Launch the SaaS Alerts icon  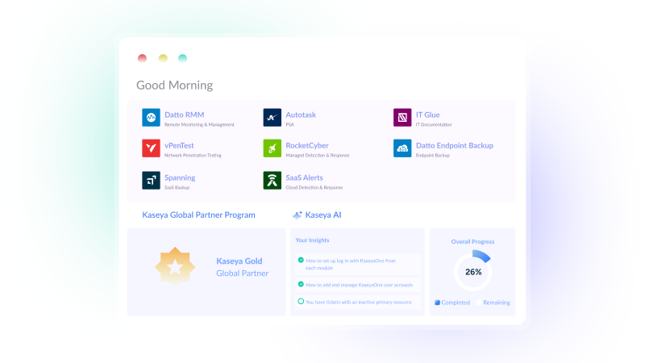272,180
